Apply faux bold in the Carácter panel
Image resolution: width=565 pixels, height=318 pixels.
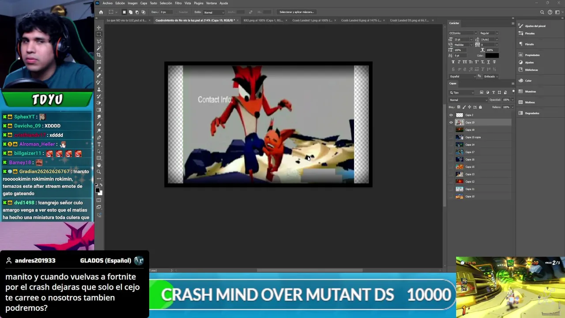click(x=453, y=62)
